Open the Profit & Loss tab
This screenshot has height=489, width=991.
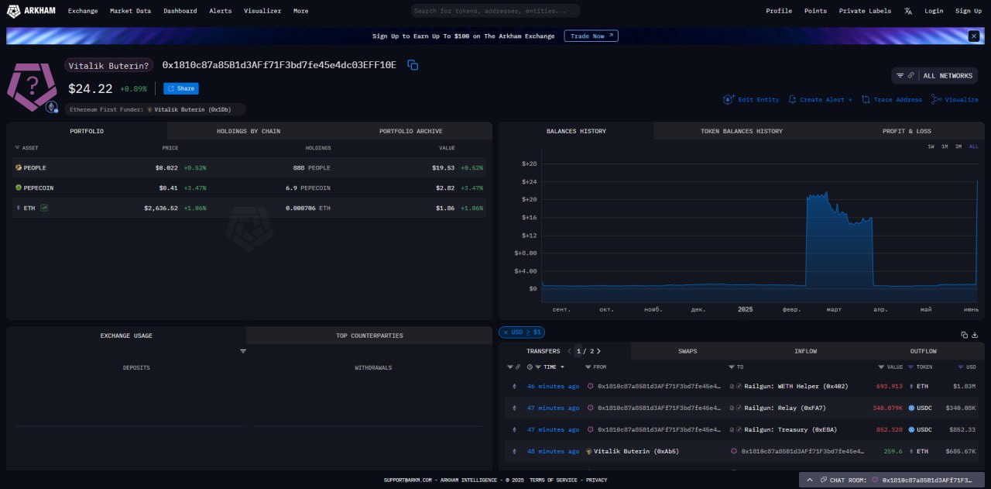[x=907, y=131]
